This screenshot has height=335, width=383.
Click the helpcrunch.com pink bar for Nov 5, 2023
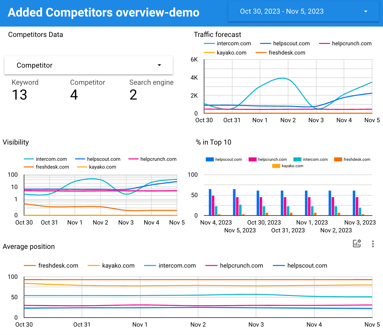pyautogui.click(x=237, y=206)
